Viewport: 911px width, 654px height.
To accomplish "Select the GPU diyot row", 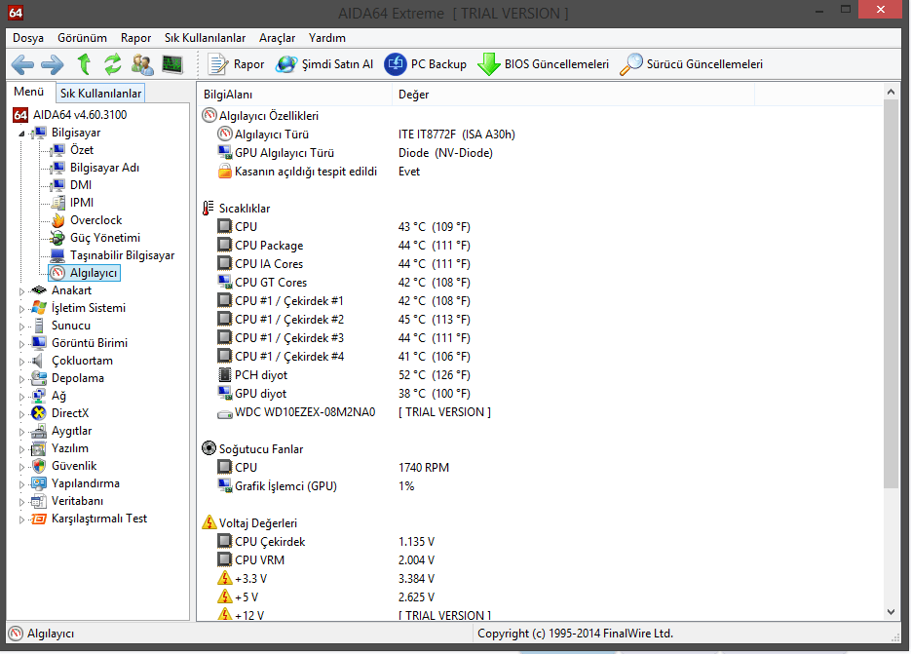I will (541, 394).
